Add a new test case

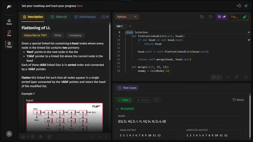[x=157, y=100]
